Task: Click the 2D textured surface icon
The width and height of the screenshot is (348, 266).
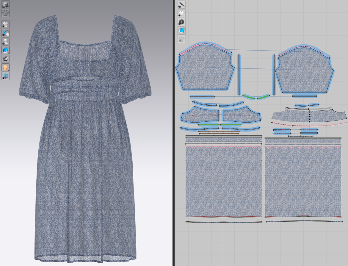Action: point(181,31)
